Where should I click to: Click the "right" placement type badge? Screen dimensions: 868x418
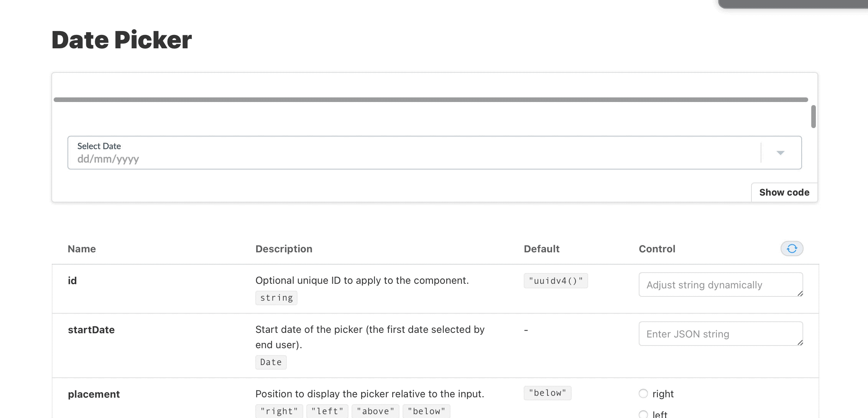coord(279,411)
